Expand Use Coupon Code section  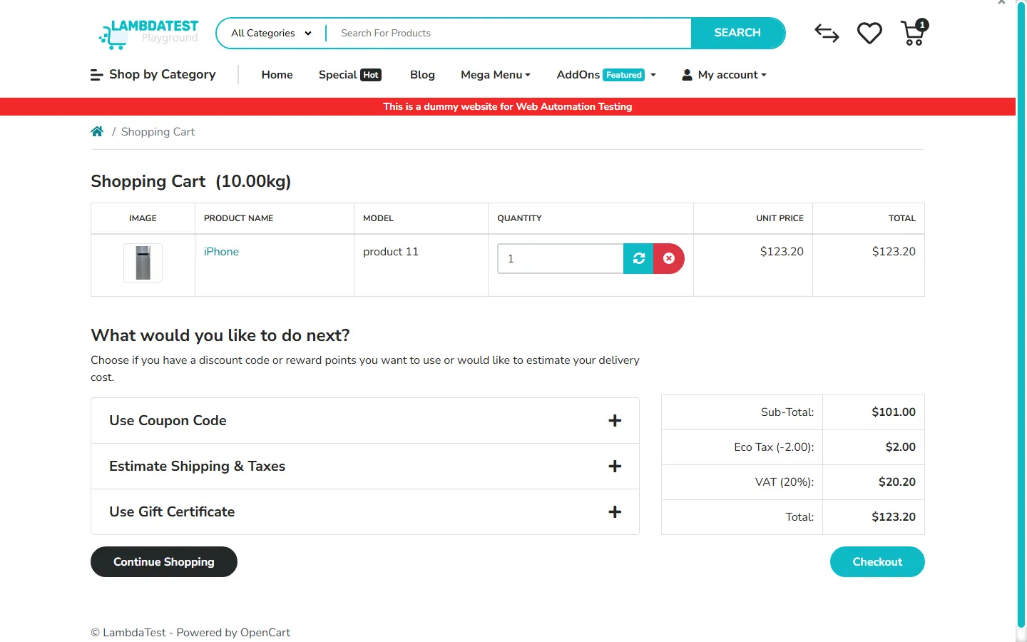365,421
